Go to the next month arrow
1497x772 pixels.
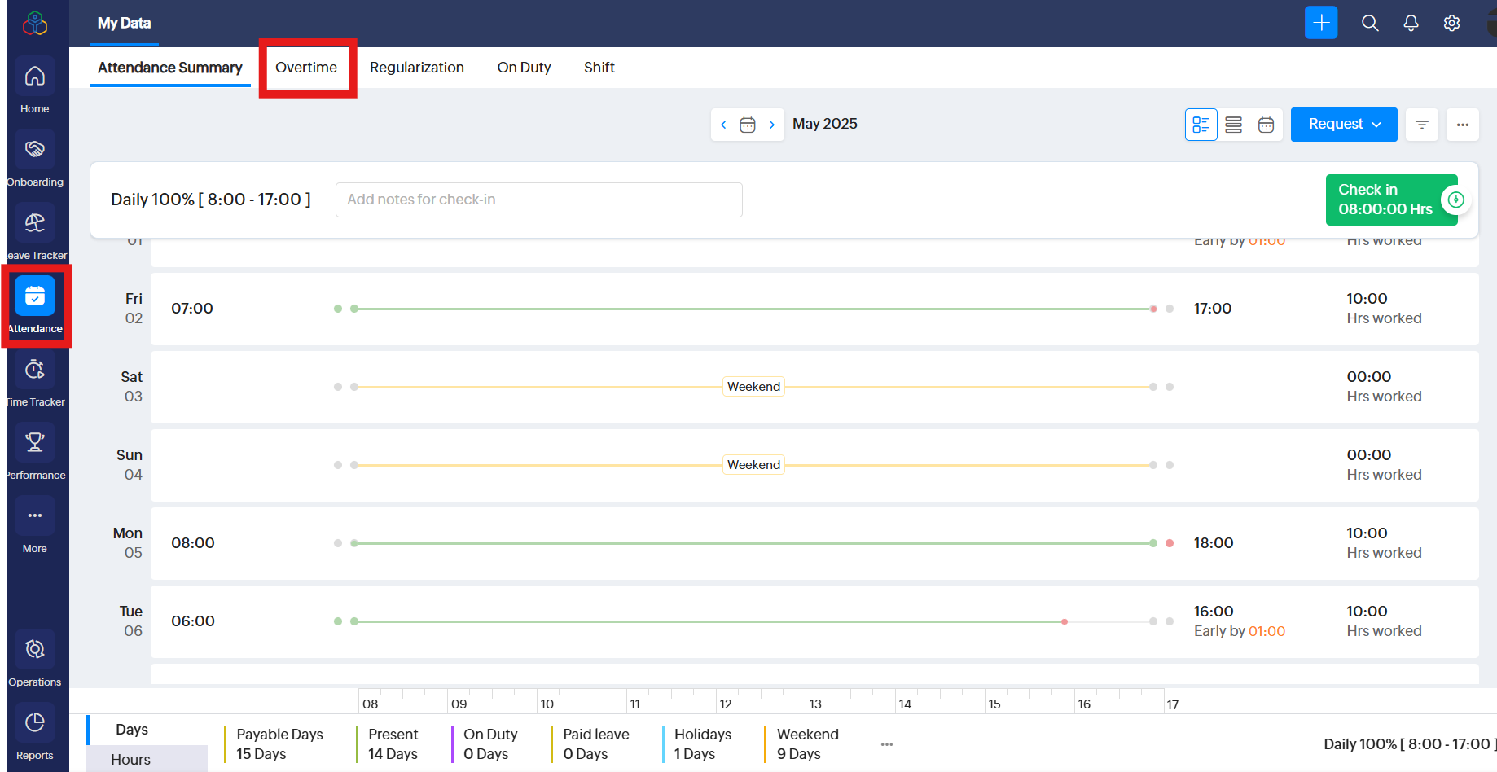click(x=771, y=125)
